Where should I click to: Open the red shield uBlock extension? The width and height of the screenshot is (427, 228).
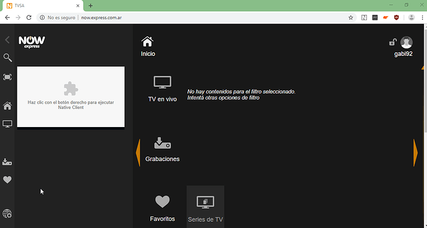point(397,17)
